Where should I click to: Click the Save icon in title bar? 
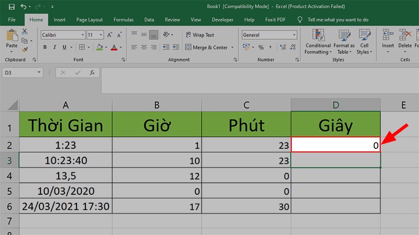pyautogui.click(x=10, y=7)
